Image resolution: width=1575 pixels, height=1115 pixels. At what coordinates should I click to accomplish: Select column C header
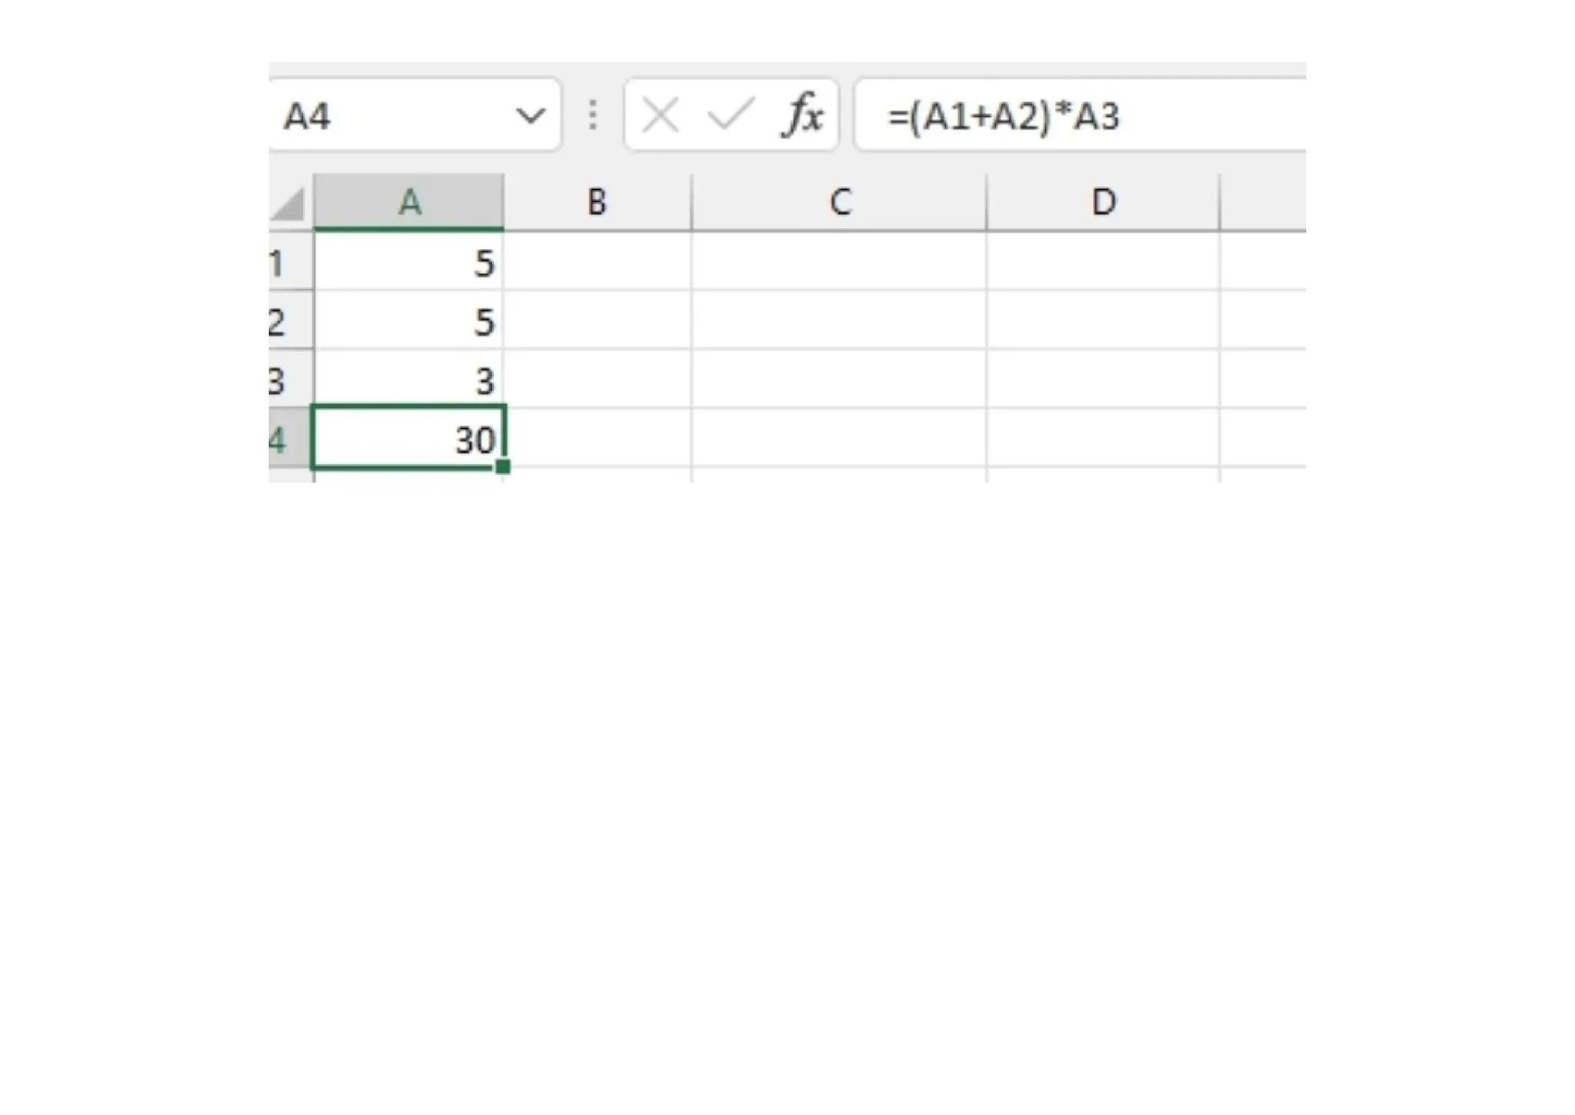click(x=839, y=202)
